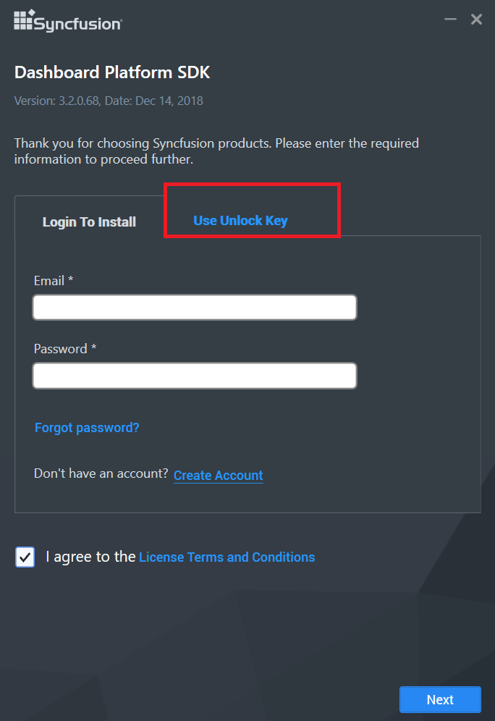Screen dimensions: 495x721
Task: Click into the Email input field
Action: tap(194, 307)
